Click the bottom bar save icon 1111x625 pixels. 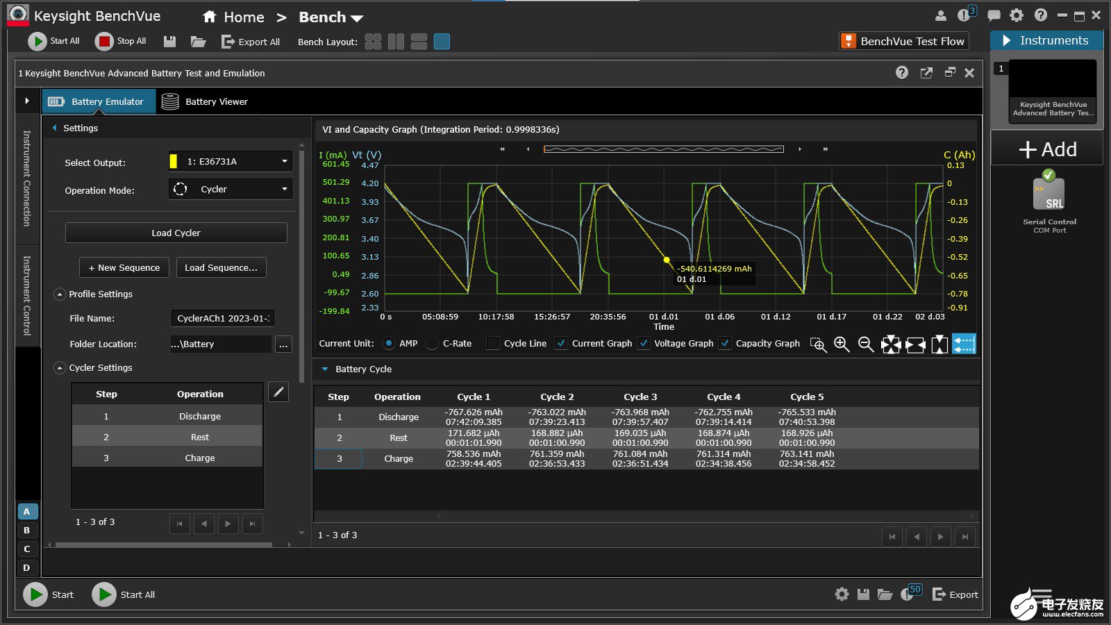click(863, 594)
